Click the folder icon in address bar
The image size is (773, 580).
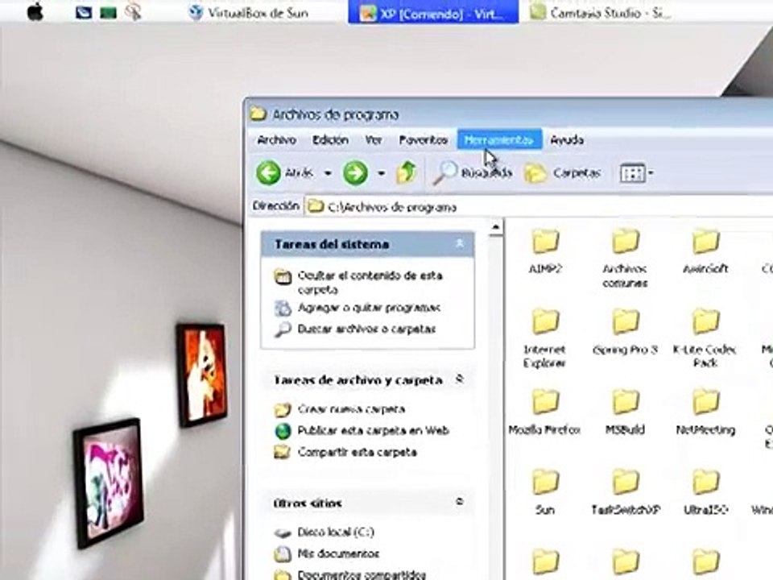(x=315, y=207)
